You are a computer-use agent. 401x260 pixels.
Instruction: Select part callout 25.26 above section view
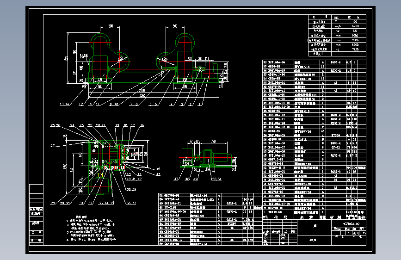[55, 125]
